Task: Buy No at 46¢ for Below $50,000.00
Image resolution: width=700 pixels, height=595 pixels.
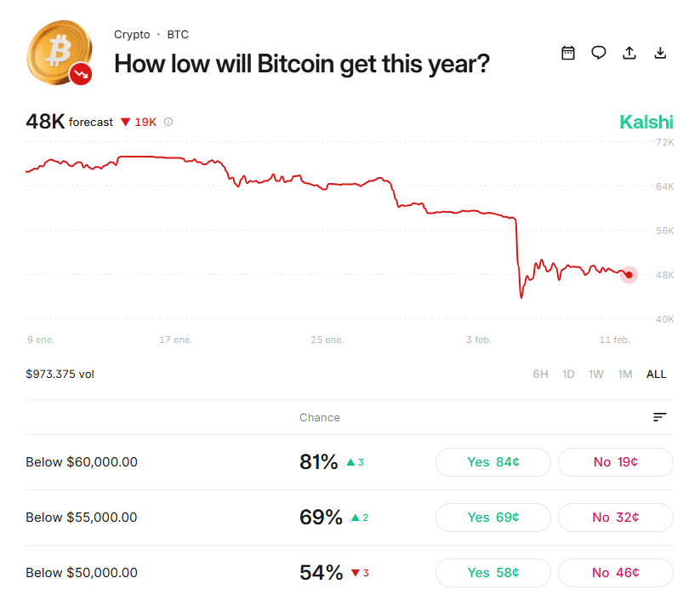Action: pos(615,572)
